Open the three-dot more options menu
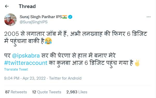The image size is (156, 98). [x=148, y=17]
